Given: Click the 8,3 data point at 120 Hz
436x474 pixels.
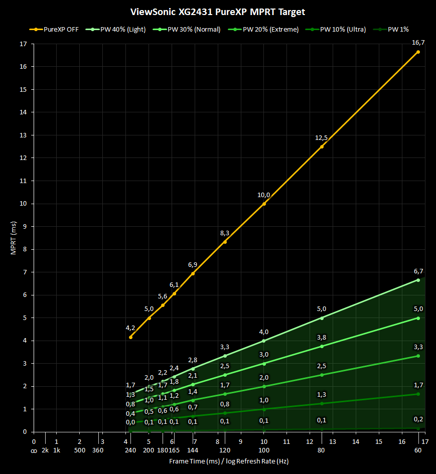Looking at the screenshot, I should click(225, 242).
